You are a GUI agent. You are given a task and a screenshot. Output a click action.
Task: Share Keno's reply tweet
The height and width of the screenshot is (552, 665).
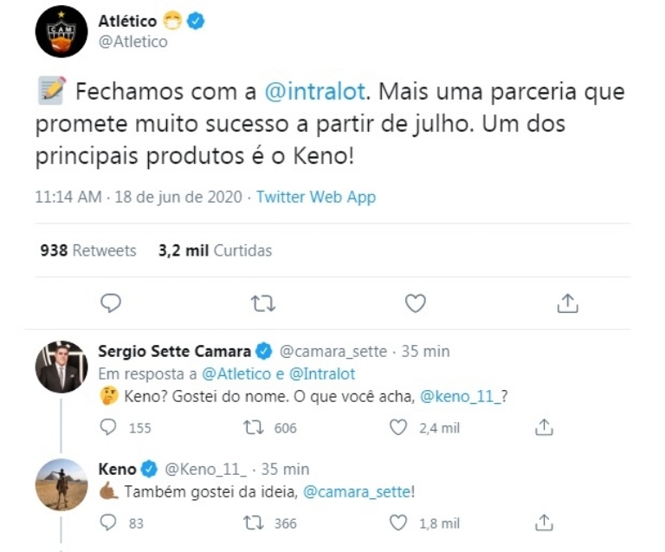[x=544, y=523]
